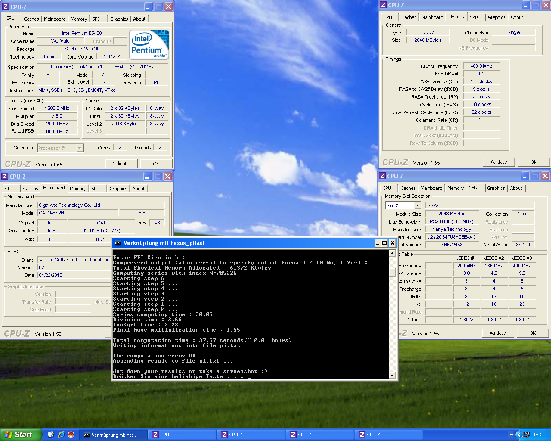Click CPU-Z title icon in Memory window
Image resolution: width=551 pixels, height=441 pixels.
click(383, 5)
